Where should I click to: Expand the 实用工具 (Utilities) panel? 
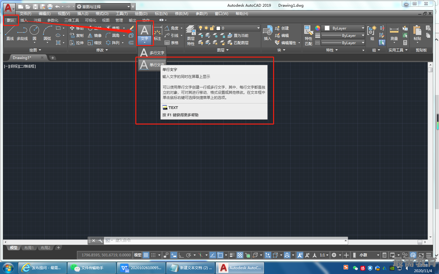[398, 50]
